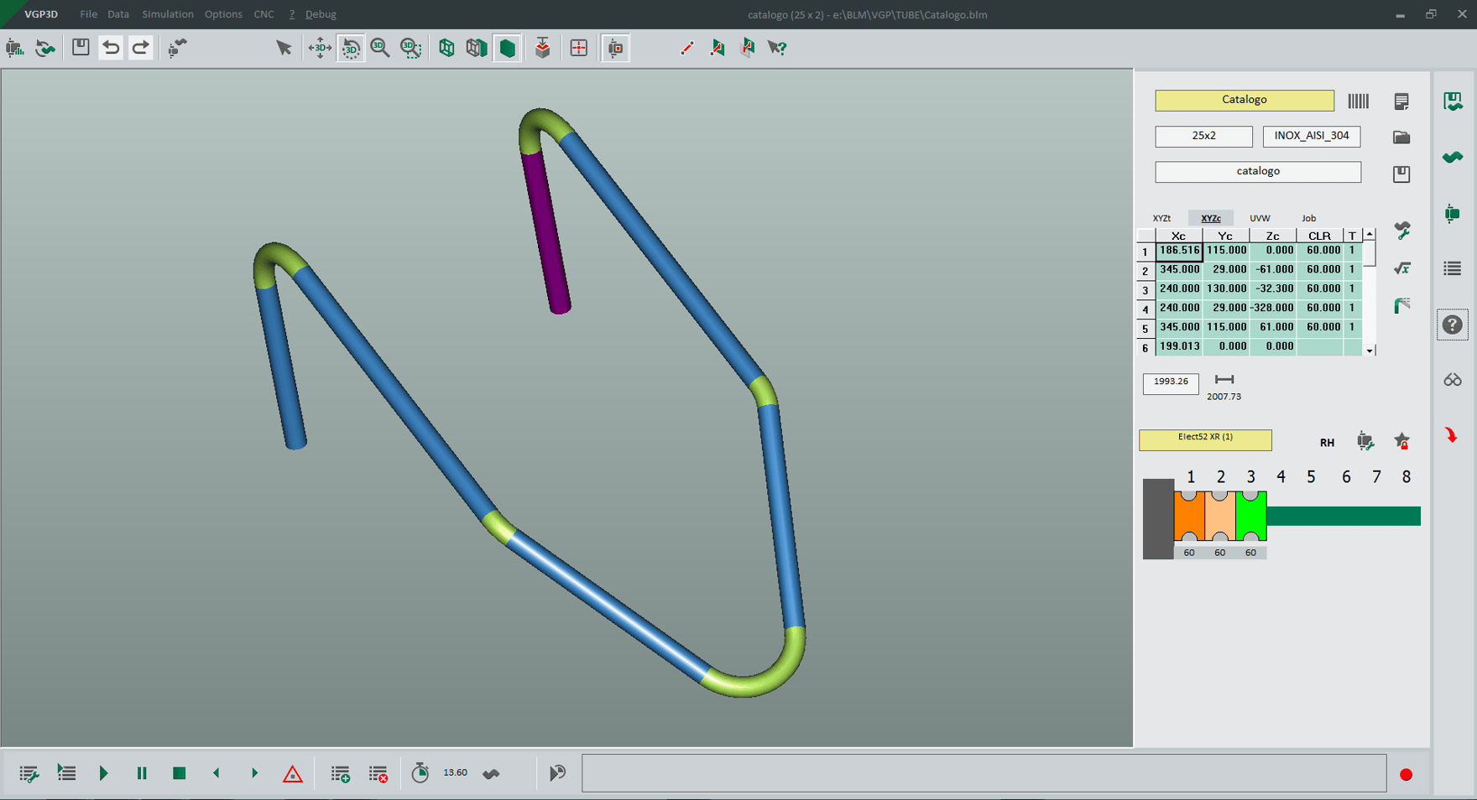Screen dimensions: 1477x800
Task: Click the 1993.26 length input field
Action: point(1171,382)
